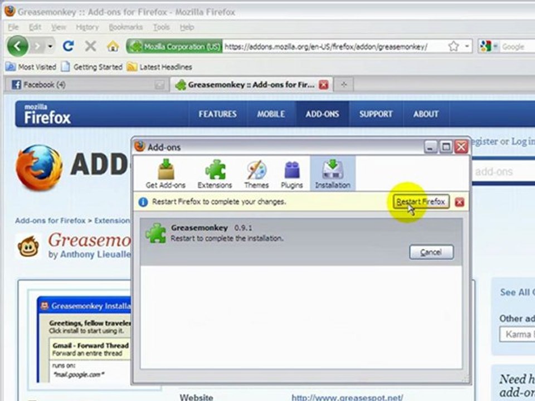Image resolution: width=535 pixels, height=401 pixels.
Task: Minimize the Add-ons dialog window
Action: 430,147
